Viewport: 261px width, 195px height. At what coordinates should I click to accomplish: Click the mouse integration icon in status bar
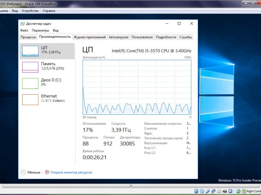coord(238,191)
